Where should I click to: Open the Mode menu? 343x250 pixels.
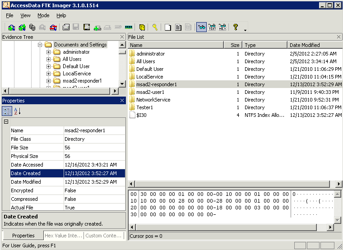(x=43, y=15)
